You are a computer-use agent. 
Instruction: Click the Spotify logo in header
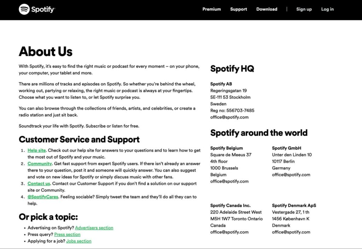click(x=37, y=9)
